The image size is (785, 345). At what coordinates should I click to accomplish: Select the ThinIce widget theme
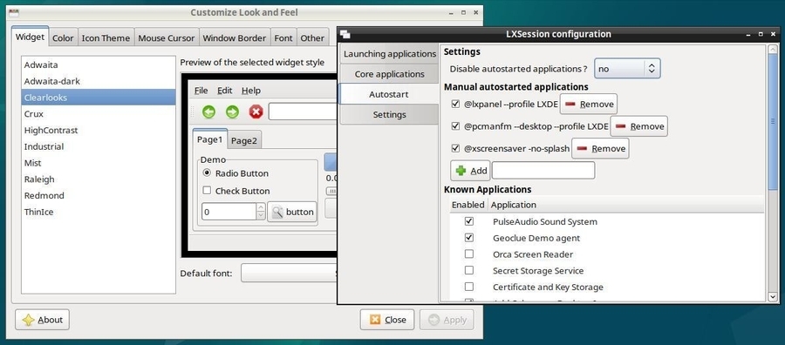pyautogui.click(x=99, y=212)
